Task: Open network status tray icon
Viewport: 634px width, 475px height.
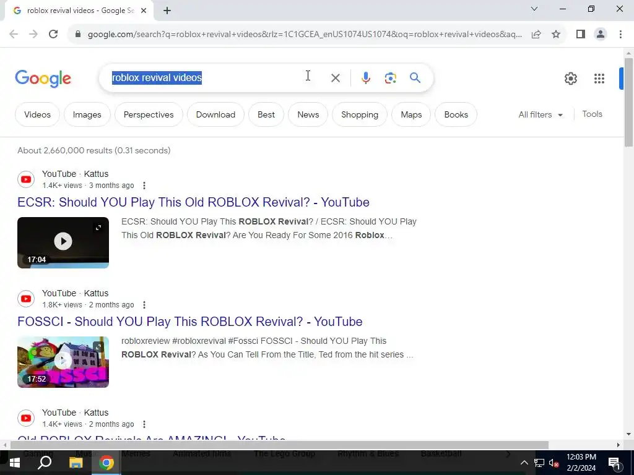Action: point(539,463)
